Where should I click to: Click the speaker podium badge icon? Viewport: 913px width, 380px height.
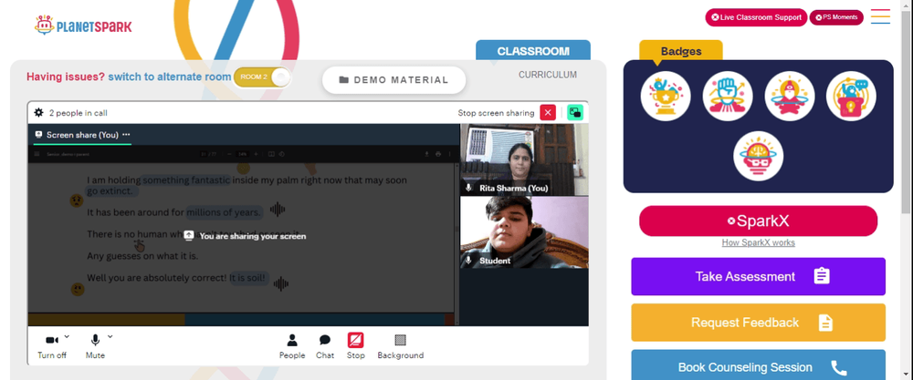[x=851, y=96]
